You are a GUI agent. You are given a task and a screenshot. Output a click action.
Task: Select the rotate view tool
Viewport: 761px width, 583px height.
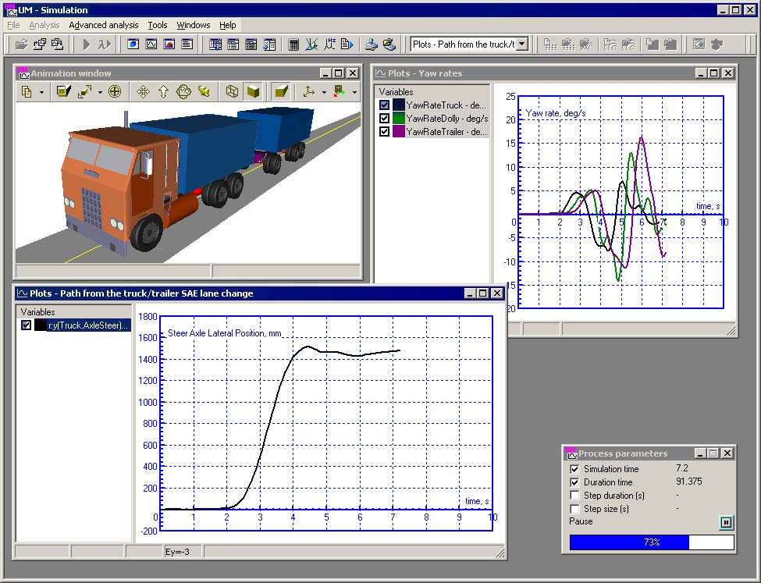click(x=183, y=92)
